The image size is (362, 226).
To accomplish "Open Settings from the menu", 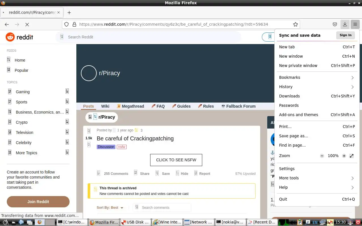I will pyautogui.click(x=317, y=169).
